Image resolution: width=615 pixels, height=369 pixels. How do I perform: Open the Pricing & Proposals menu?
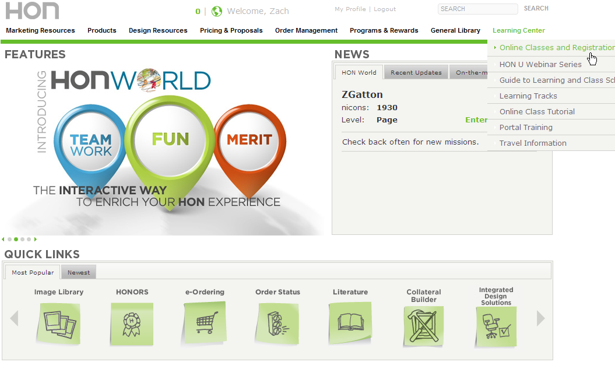click(231, 30)
